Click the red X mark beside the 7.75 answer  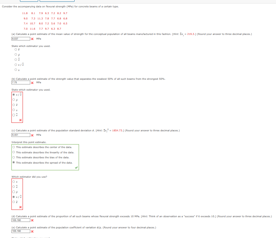coord(32,83)
